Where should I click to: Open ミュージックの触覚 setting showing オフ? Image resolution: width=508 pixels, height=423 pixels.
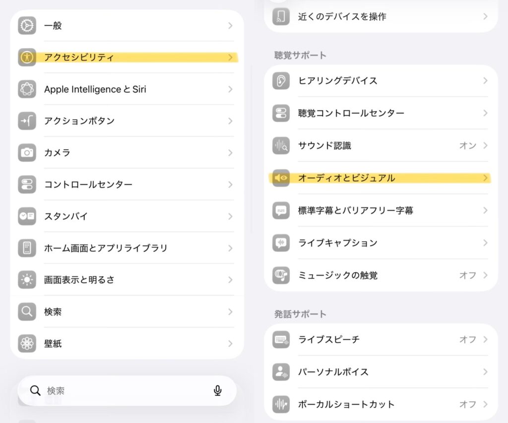467,275
